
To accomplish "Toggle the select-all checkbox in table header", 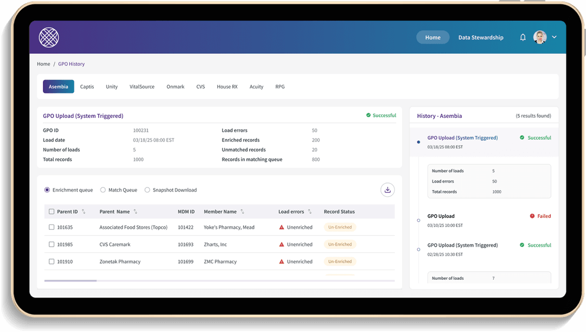I will 52,211.
